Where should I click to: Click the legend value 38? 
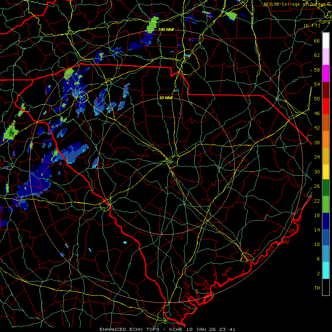point(317,143)
